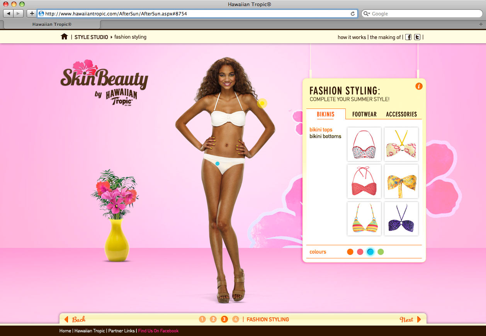Switch to the BIKINIS tab
486x336 pixels.
(326, 114)
